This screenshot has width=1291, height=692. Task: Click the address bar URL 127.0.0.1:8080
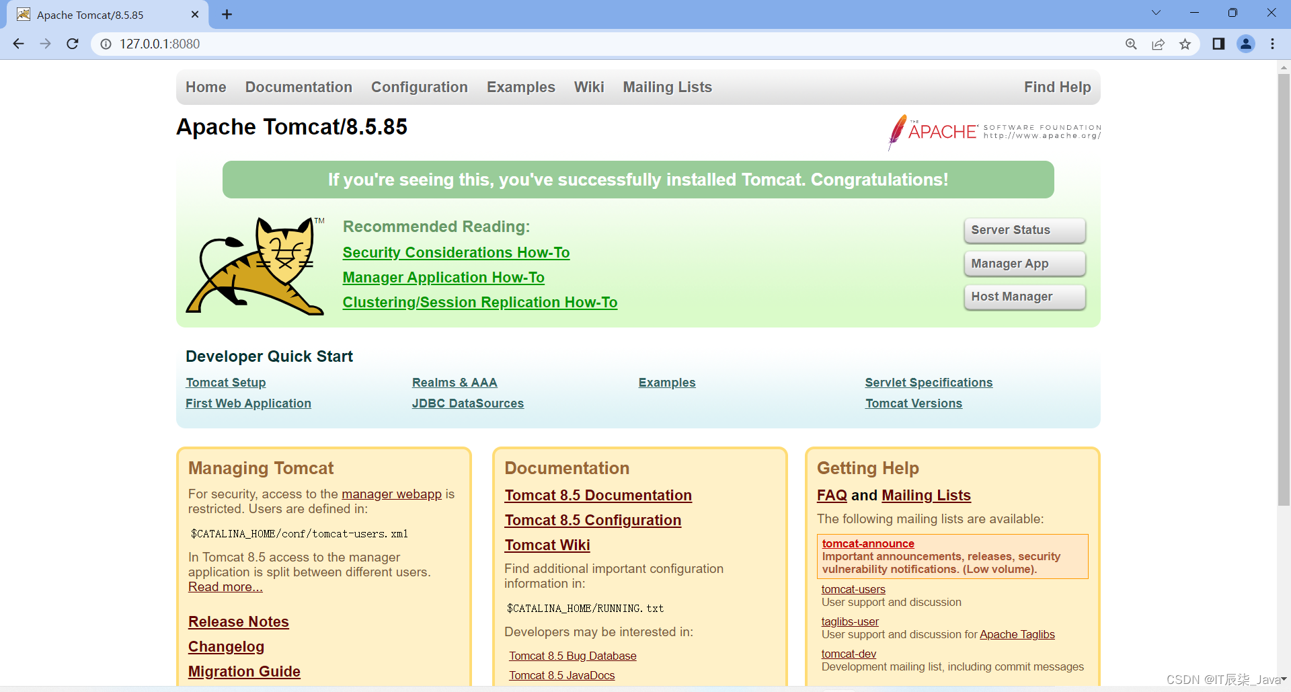click(160, 44)
